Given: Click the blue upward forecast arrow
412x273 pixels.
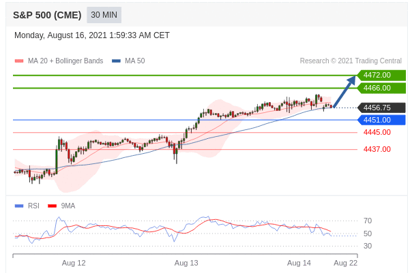Looking at the screenshot, I should pyautogui.click(x=345, y=92).
